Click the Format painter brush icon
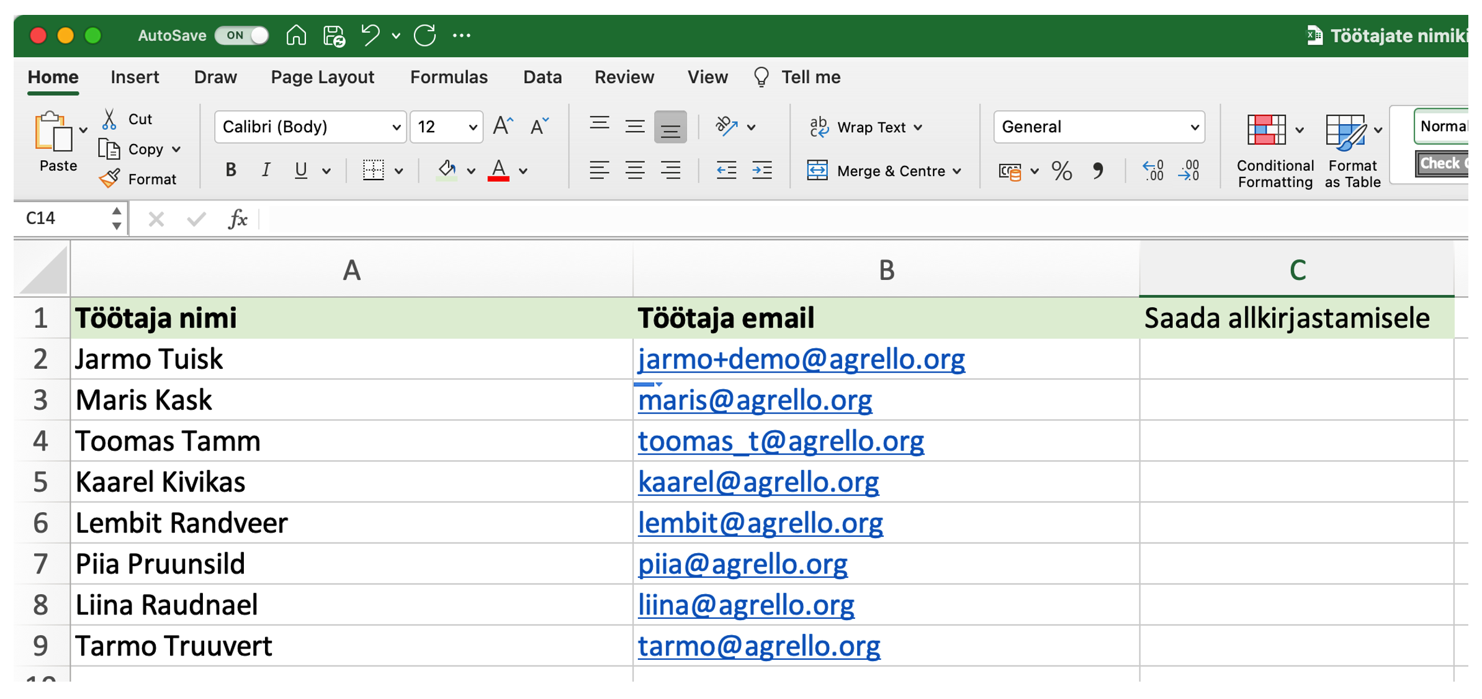Image resolution: width=1482 pixels, height=699 pixels. [x=110, y=179]
